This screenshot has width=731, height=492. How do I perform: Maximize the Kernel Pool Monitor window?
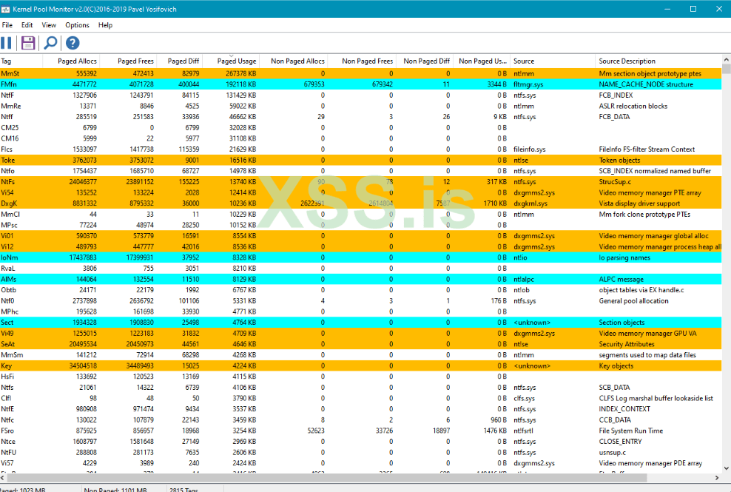pos(693,9)
